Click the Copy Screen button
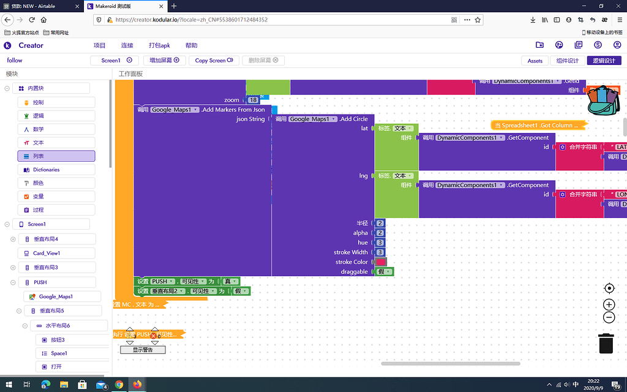 [x=214, y=60]
